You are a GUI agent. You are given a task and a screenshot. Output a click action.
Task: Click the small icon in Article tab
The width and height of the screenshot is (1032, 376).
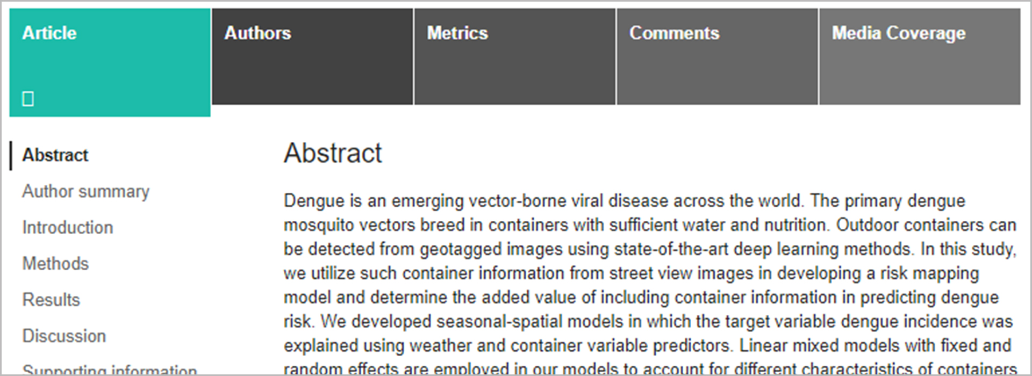pyautogui.click(x=28, y=99)
